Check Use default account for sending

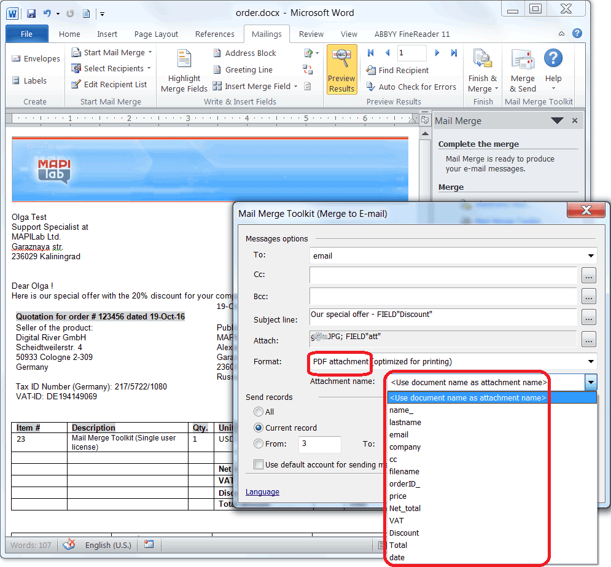[x=259, y=464]
